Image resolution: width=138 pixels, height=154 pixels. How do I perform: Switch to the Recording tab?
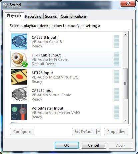coord(33,16)
